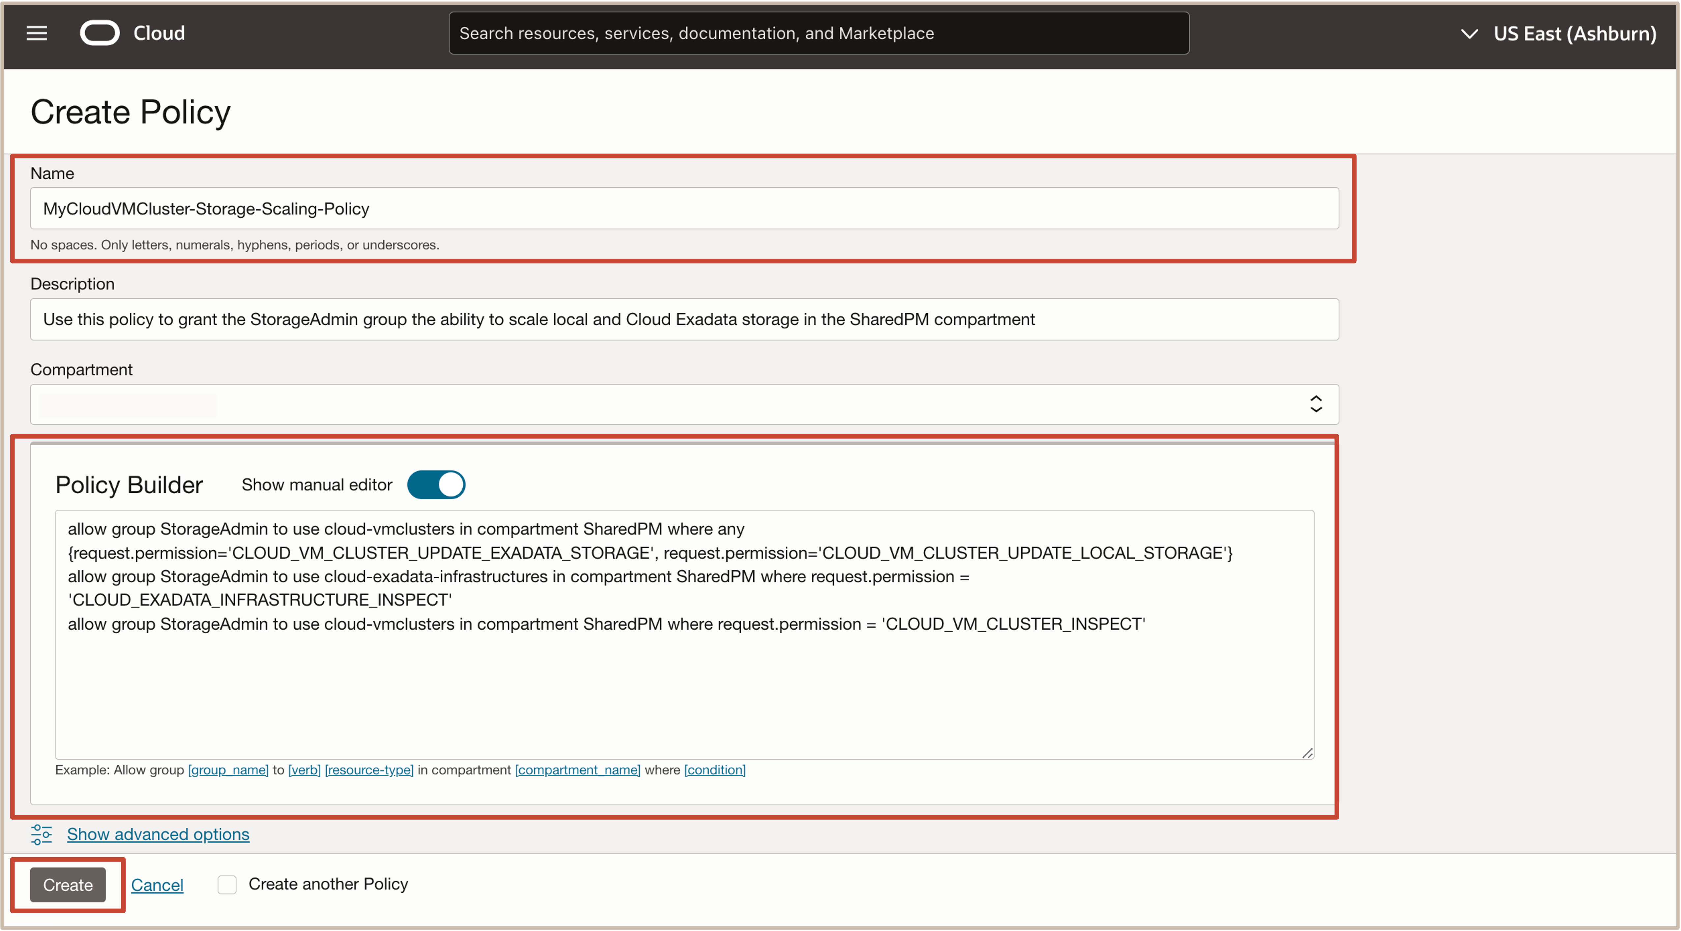Click the Create button

click(68, 884)
